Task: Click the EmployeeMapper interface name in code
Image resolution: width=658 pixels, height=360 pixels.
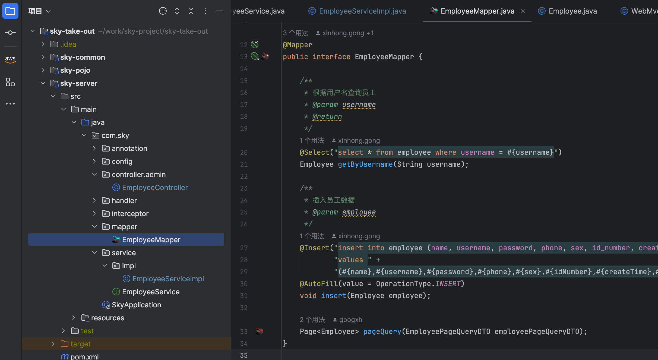Action: click(384, 57)
